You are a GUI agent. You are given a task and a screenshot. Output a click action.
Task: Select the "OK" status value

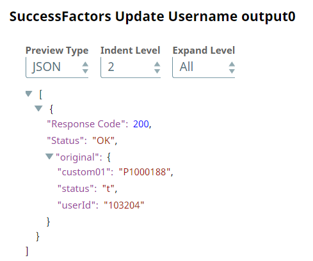[104, 141]
